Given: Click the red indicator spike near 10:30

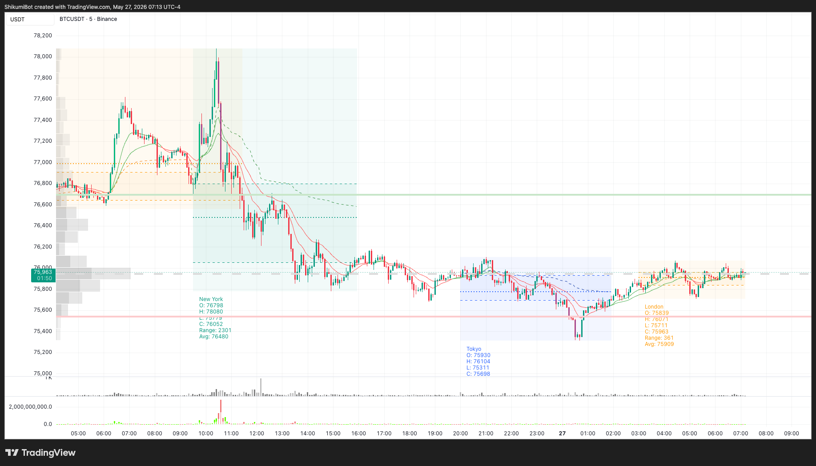Looking at the screenshot, I should point(221,412).
